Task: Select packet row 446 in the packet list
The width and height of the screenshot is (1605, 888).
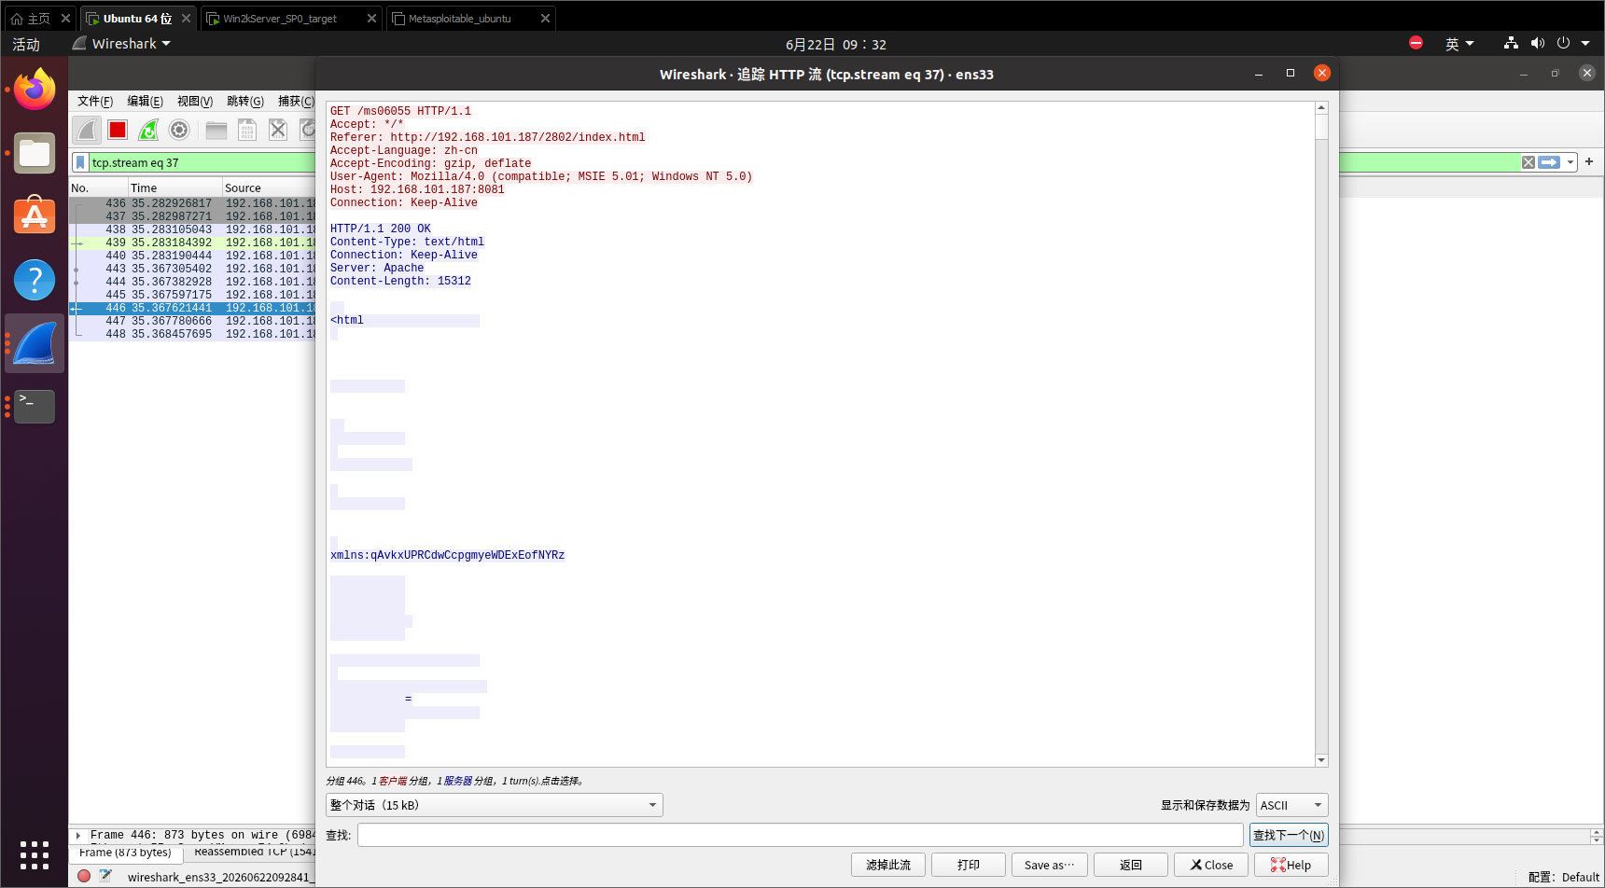Action: (193, 308)
